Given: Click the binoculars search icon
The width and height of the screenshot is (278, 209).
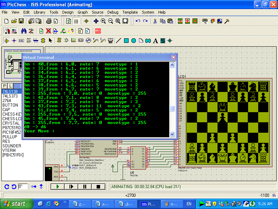Looking at the screenshot, I should 24,31.
